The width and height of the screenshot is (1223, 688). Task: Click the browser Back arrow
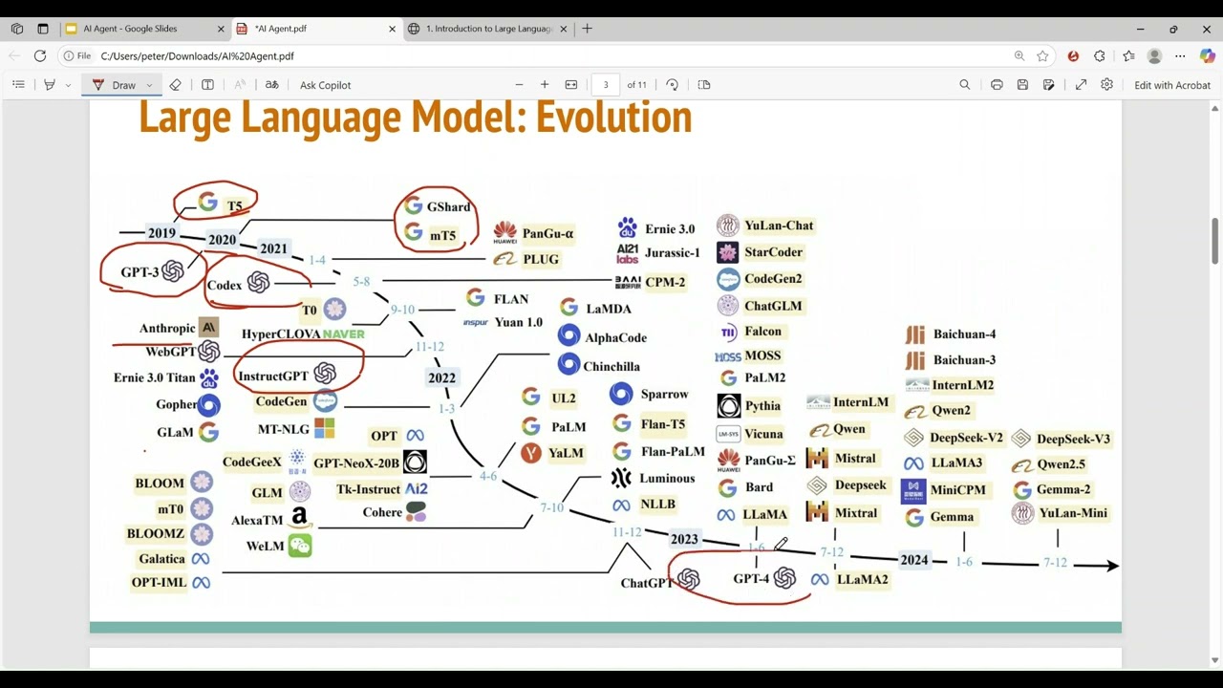pyautogui.click(x=13, y=56)
